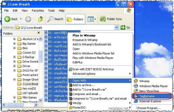Select the FontCache3 folder
The width and height of the screenshot is (174, 112).
coord(30,75)
